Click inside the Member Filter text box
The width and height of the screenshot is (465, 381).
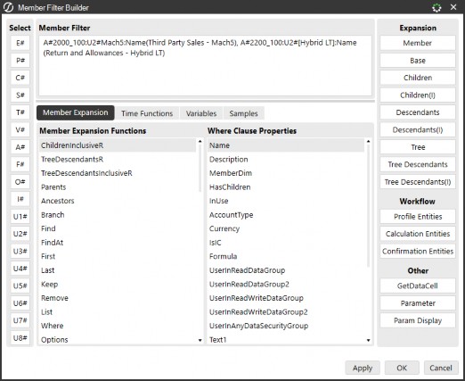pos(205,66)
